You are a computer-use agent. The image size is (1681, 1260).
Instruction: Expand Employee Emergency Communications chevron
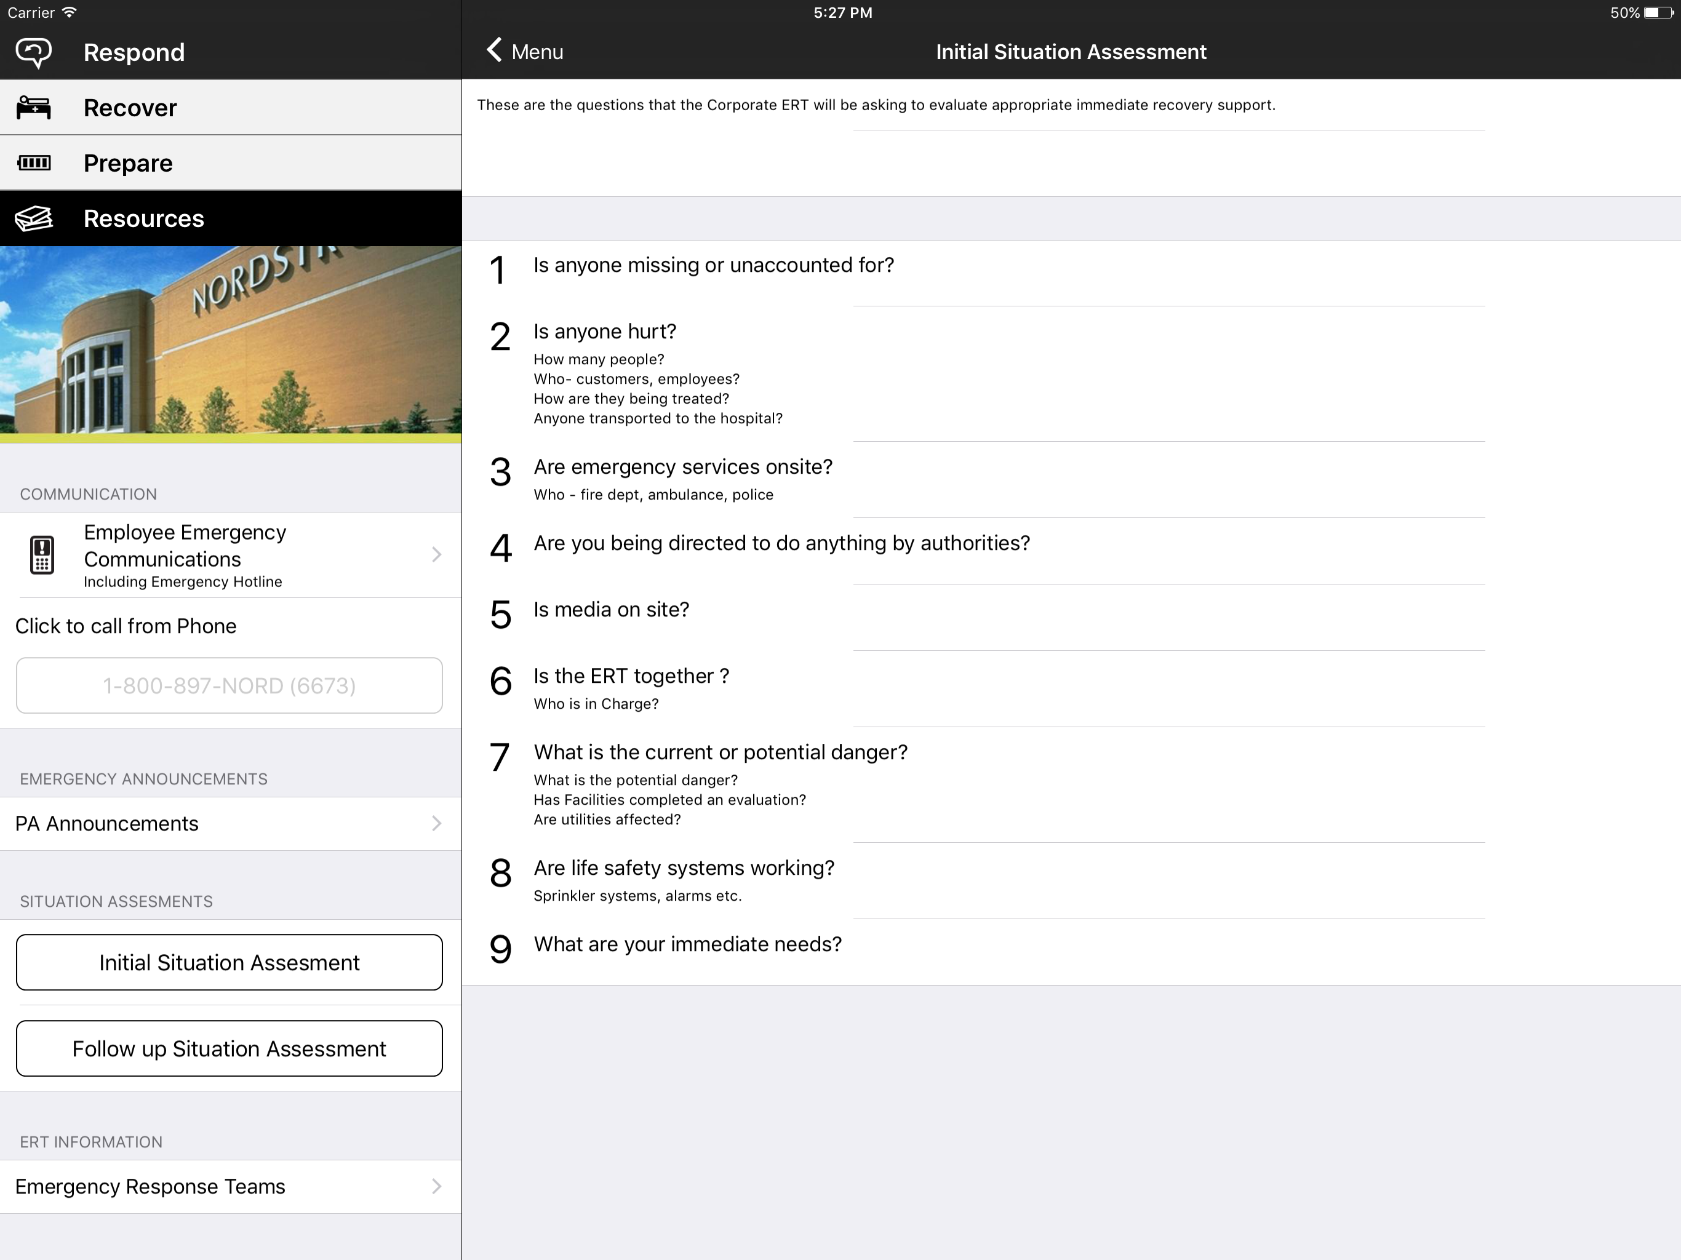(x=436, y=555)
